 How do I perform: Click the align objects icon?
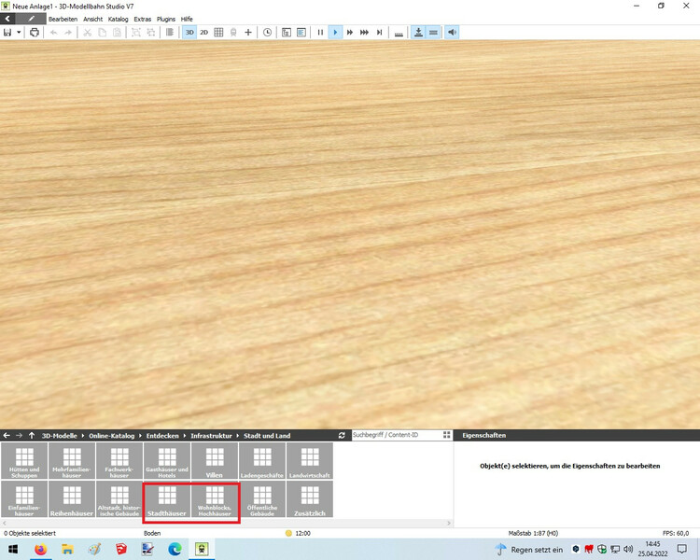coord(170,32)
